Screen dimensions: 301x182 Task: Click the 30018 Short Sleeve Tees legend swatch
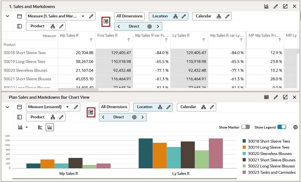click(244, 141)
